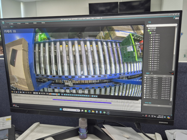Click the magnifier icon beside the 이벤트 heading
This screenshot has height=140, width=187.
152,73
